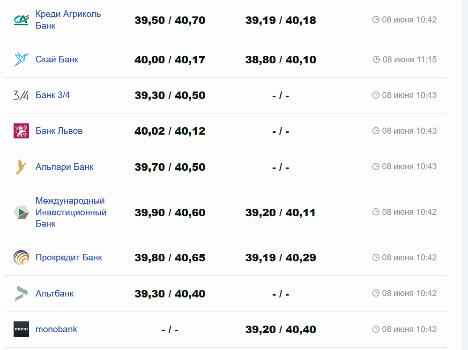The width and height of the screenshot is (468, 350).
Task: Open the Альтбанк link
Action: (54, 293)
